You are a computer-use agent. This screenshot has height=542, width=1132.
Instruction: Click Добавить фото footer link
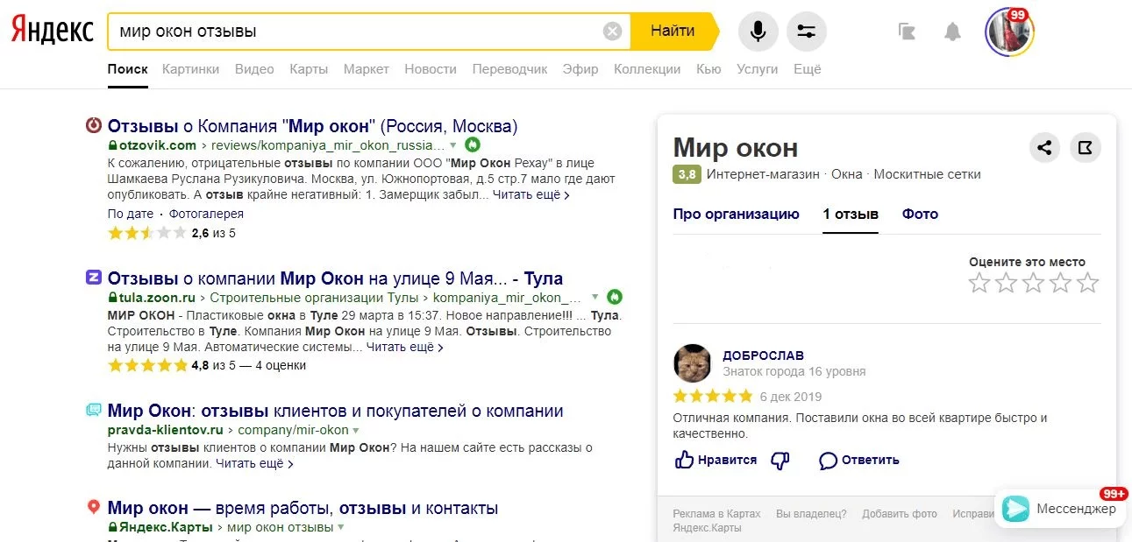900,514
